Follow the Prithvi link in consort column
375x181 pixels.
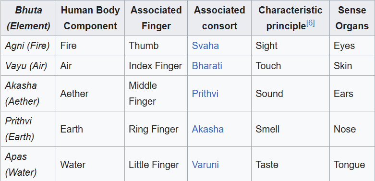[205, 94]
